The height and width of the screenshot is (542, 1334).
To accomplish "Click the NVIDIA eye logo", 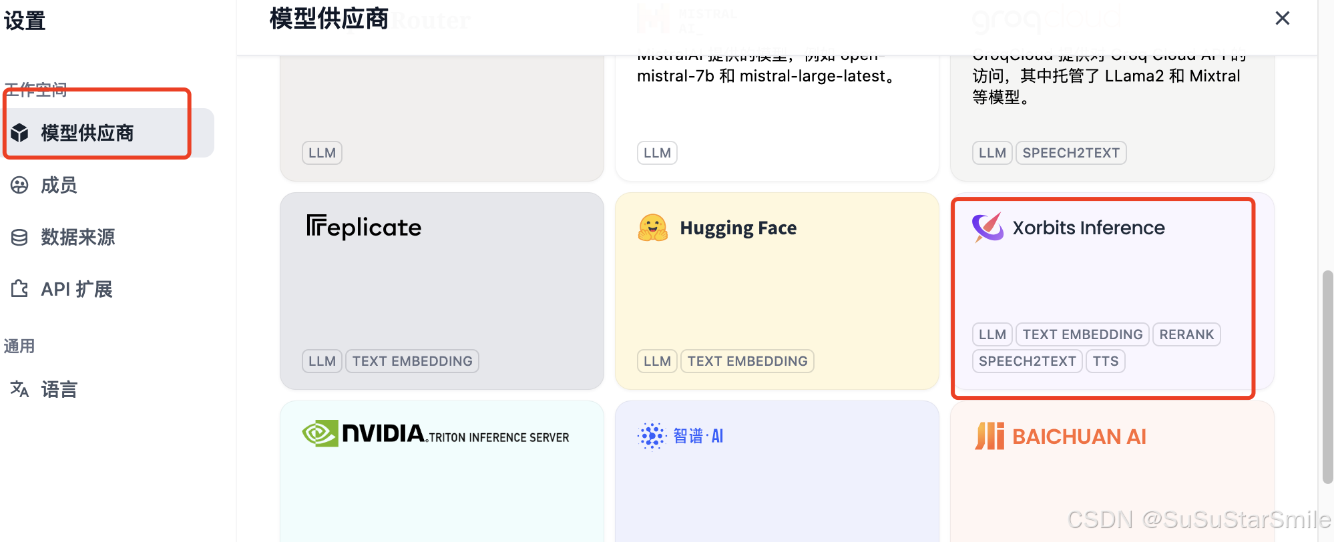I will (x=320, y=434).
